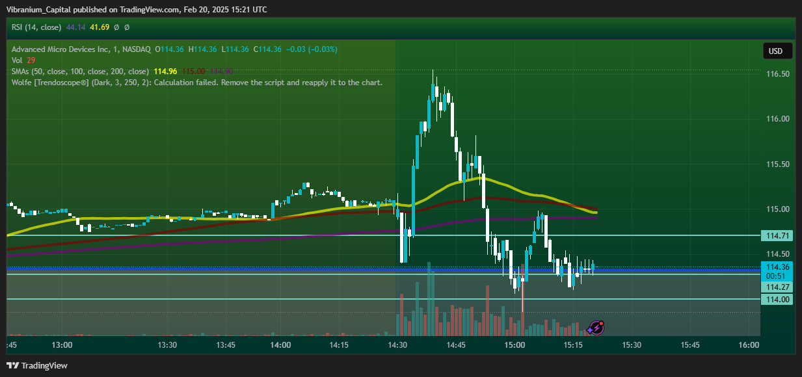Click the Vibranium_Capital published on TradingView.com header
Image resolution: width=802 pixels, height=377 pixels.
(137, 10)
